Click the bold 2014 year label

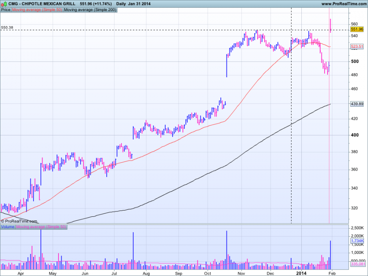click(x=301, y=273)
